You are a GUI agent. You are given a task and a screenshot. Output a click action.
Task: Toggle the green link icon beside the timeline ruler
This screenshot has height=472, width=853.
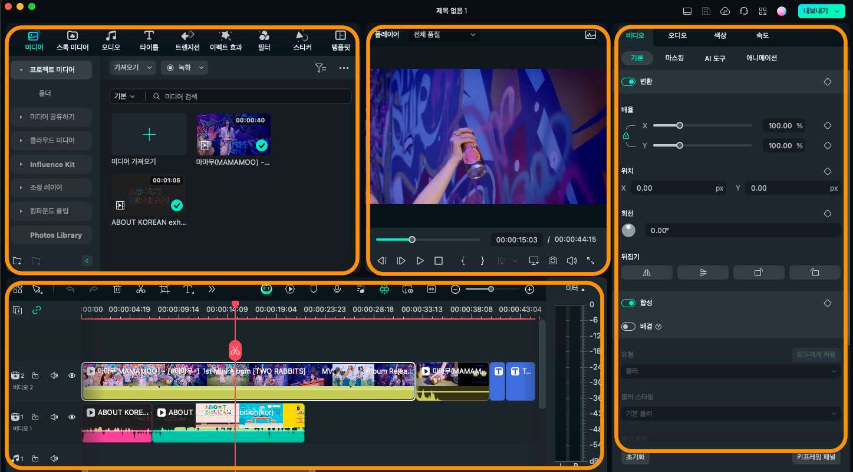point(36,310)
